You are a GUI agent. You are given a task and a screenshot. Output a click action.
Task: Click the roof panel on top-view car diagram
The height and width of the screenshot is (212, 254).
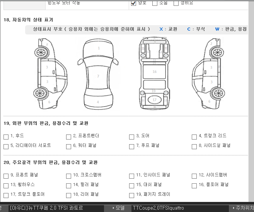point(98,76)
